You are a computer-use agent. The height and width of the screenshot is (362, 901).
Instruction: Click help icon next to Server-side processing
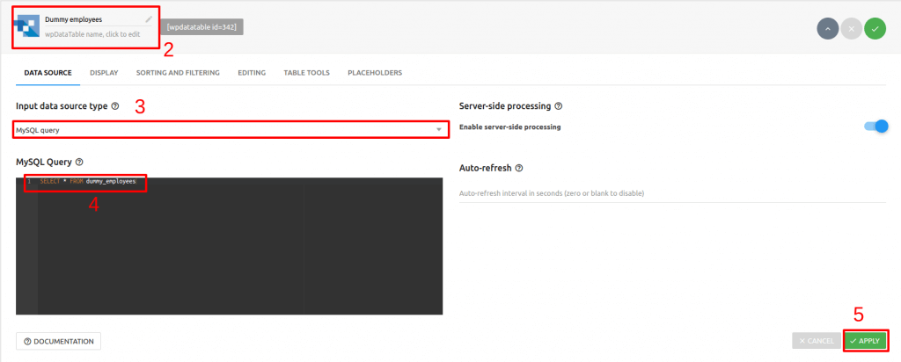pos(559,106)
